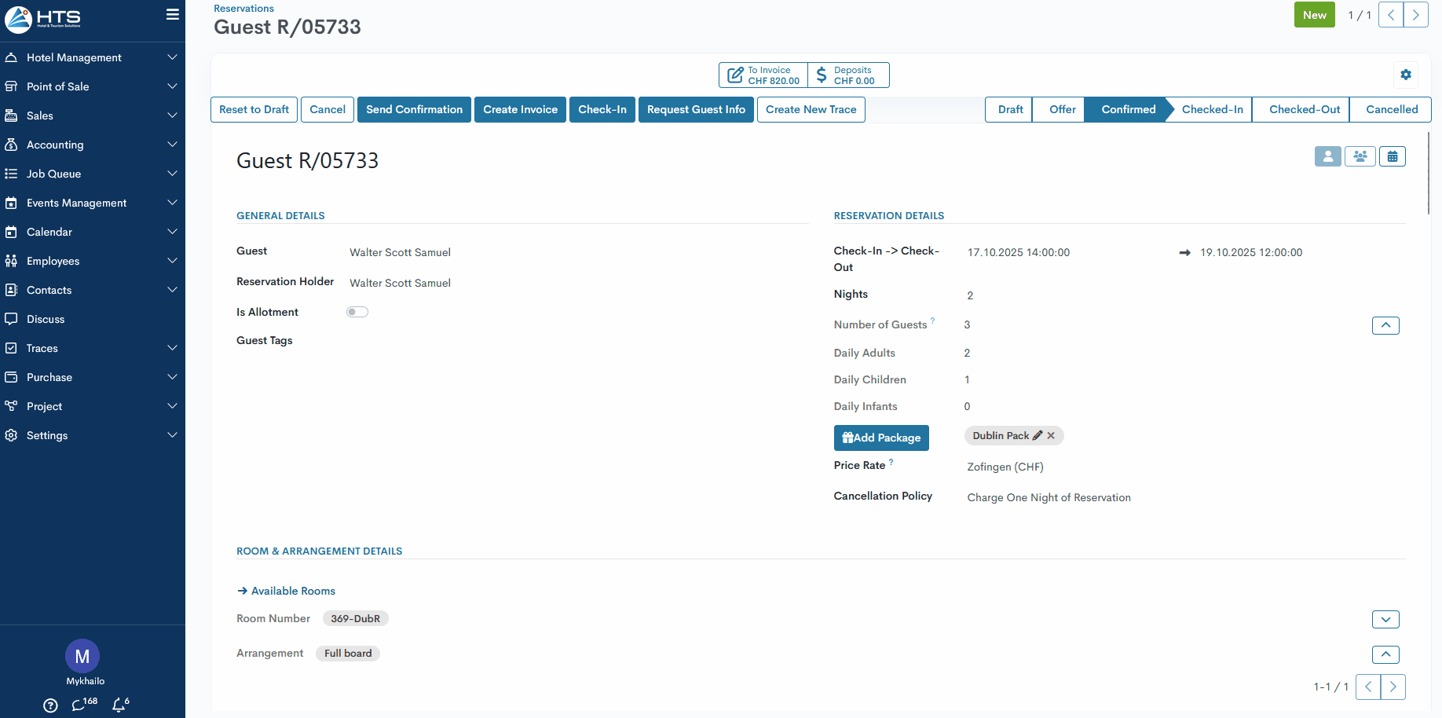Open the Discuss menu item
This screenshot has height=718, width=1442.
click(x=46, y=319)
